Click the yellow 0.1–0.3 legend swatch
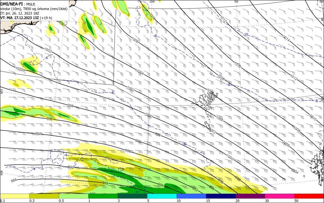The image size is (324, 203). tap(15, 196)
